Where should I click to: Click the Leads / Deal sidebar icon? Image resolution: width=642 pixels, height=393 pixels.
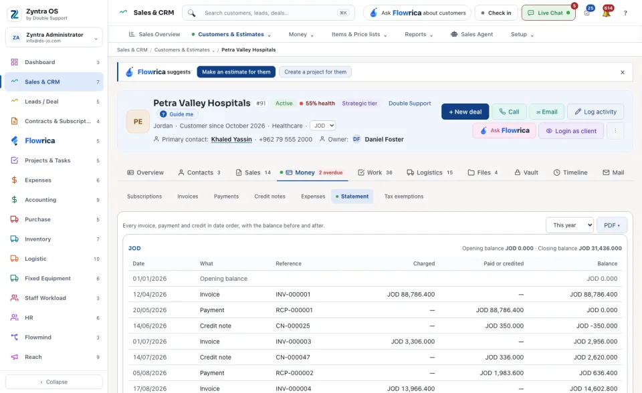point(14,102)
